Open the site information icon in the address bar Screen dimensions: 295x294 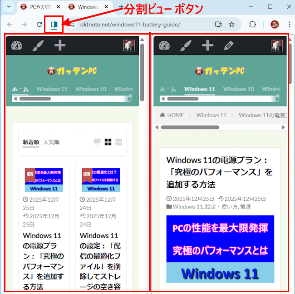click(72, 25)
